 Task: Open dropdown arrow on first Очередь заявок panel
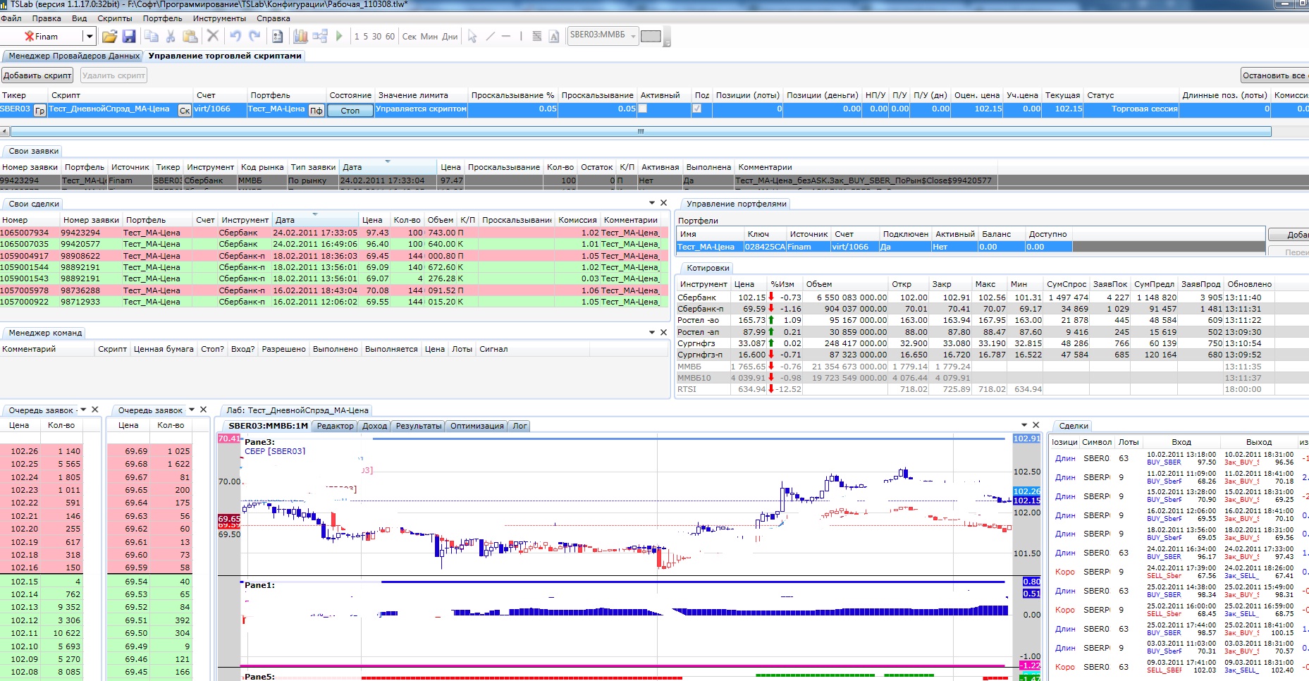coord(83,410)
